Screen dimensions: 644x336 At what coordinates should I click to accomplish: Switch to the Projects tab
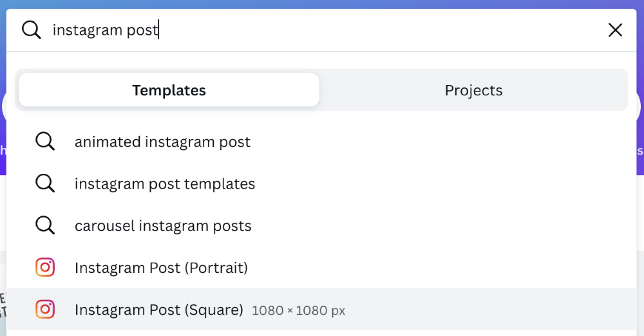(473, 90)
